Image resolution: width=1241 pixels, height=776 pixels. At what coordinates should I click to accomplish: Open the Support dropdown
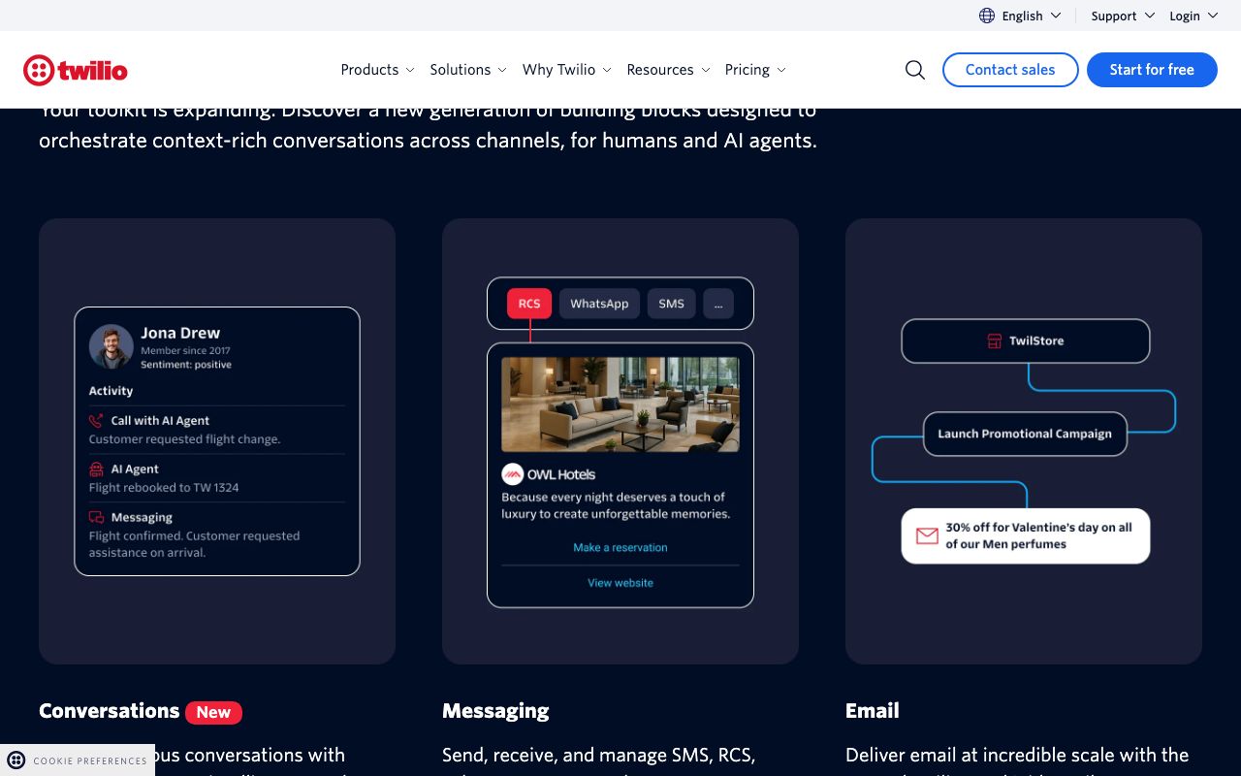(1123, 16)
